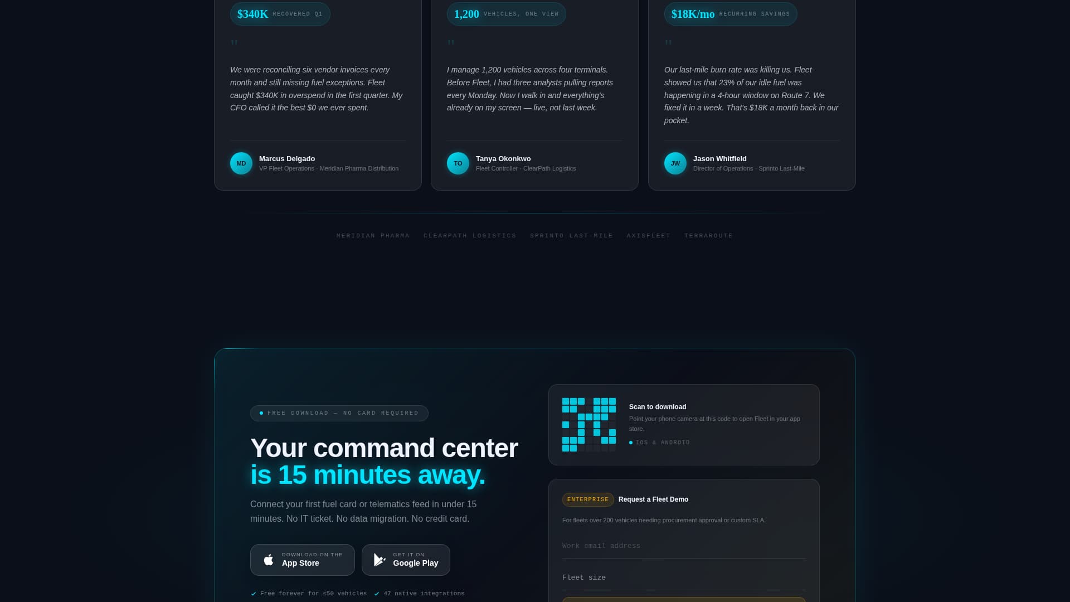Click SPRINTO LAST-MILE logo text
The height and width of the screenshot is (602, 1070).
point(572,236)
